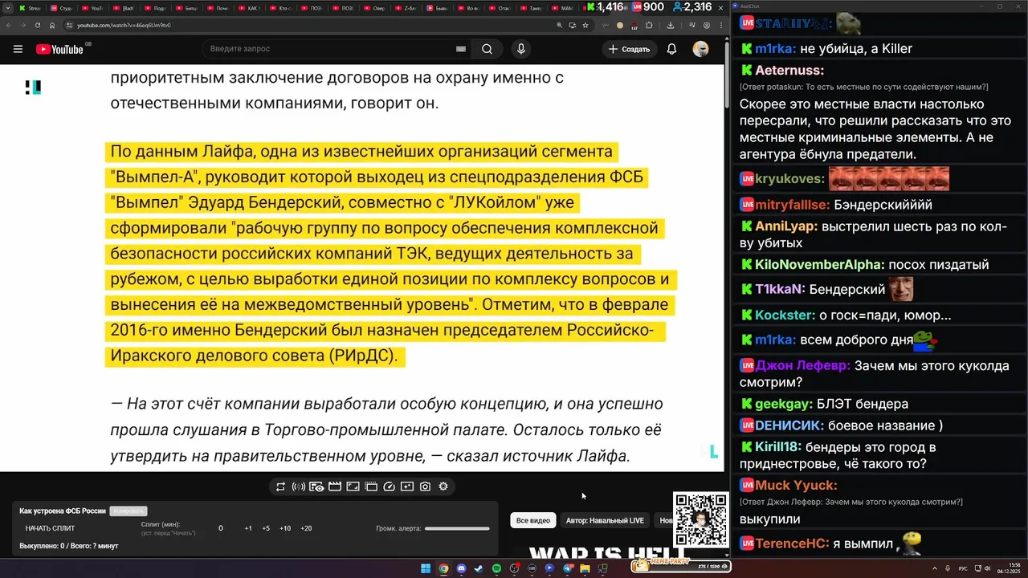
Task: Click the loop arrows icon in player toolbar
Action: [280, 486]
